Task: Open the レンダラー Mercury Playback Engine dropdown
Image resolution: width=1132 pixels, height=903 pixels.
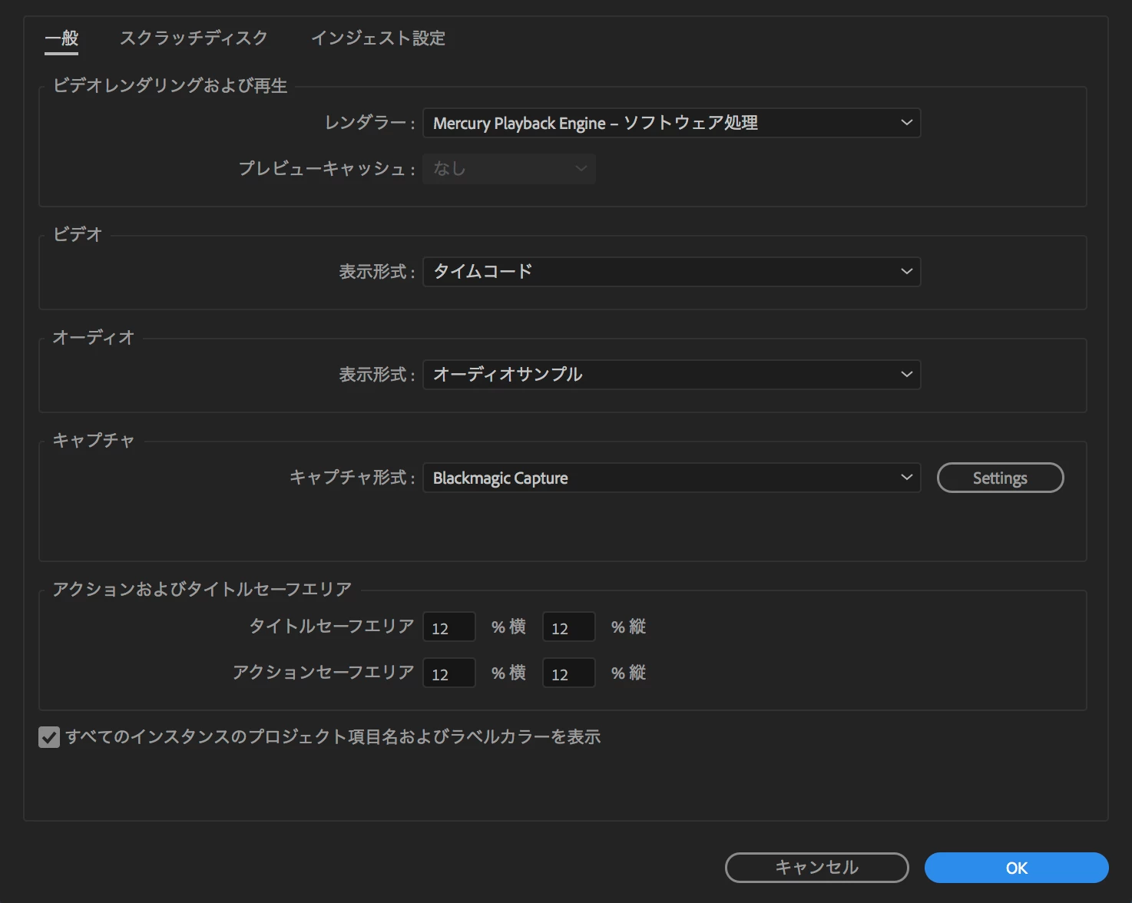Action: (671, 123)
